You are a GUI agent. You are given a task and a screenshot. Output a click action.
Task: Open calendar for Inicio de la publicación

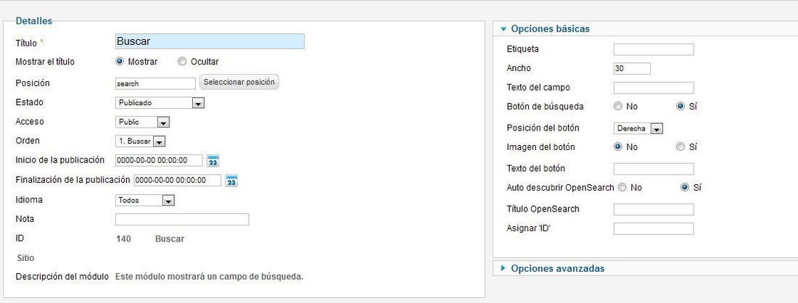pyautogui.click(x=213, y=161)
